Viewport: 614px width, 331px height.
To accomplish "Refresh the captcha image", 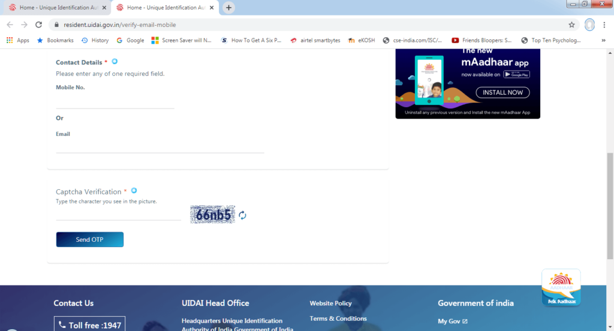I will click(242, 215).
